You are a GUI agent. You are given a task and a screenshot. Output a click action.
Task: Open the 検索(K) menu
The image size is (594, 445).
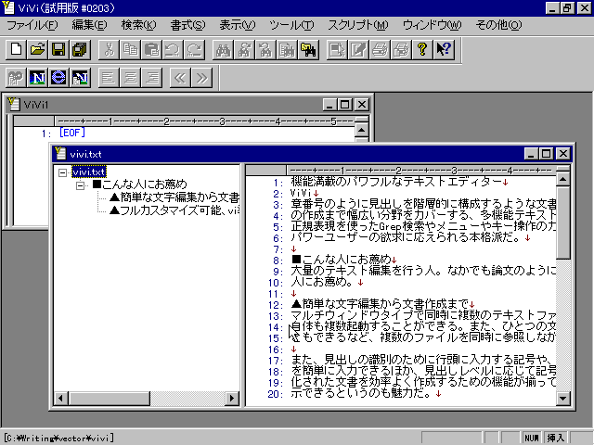click(138, 25)
